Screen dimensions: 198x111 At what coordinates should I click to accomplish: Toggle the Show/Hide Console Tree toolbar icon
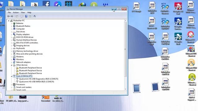(16, 16)
